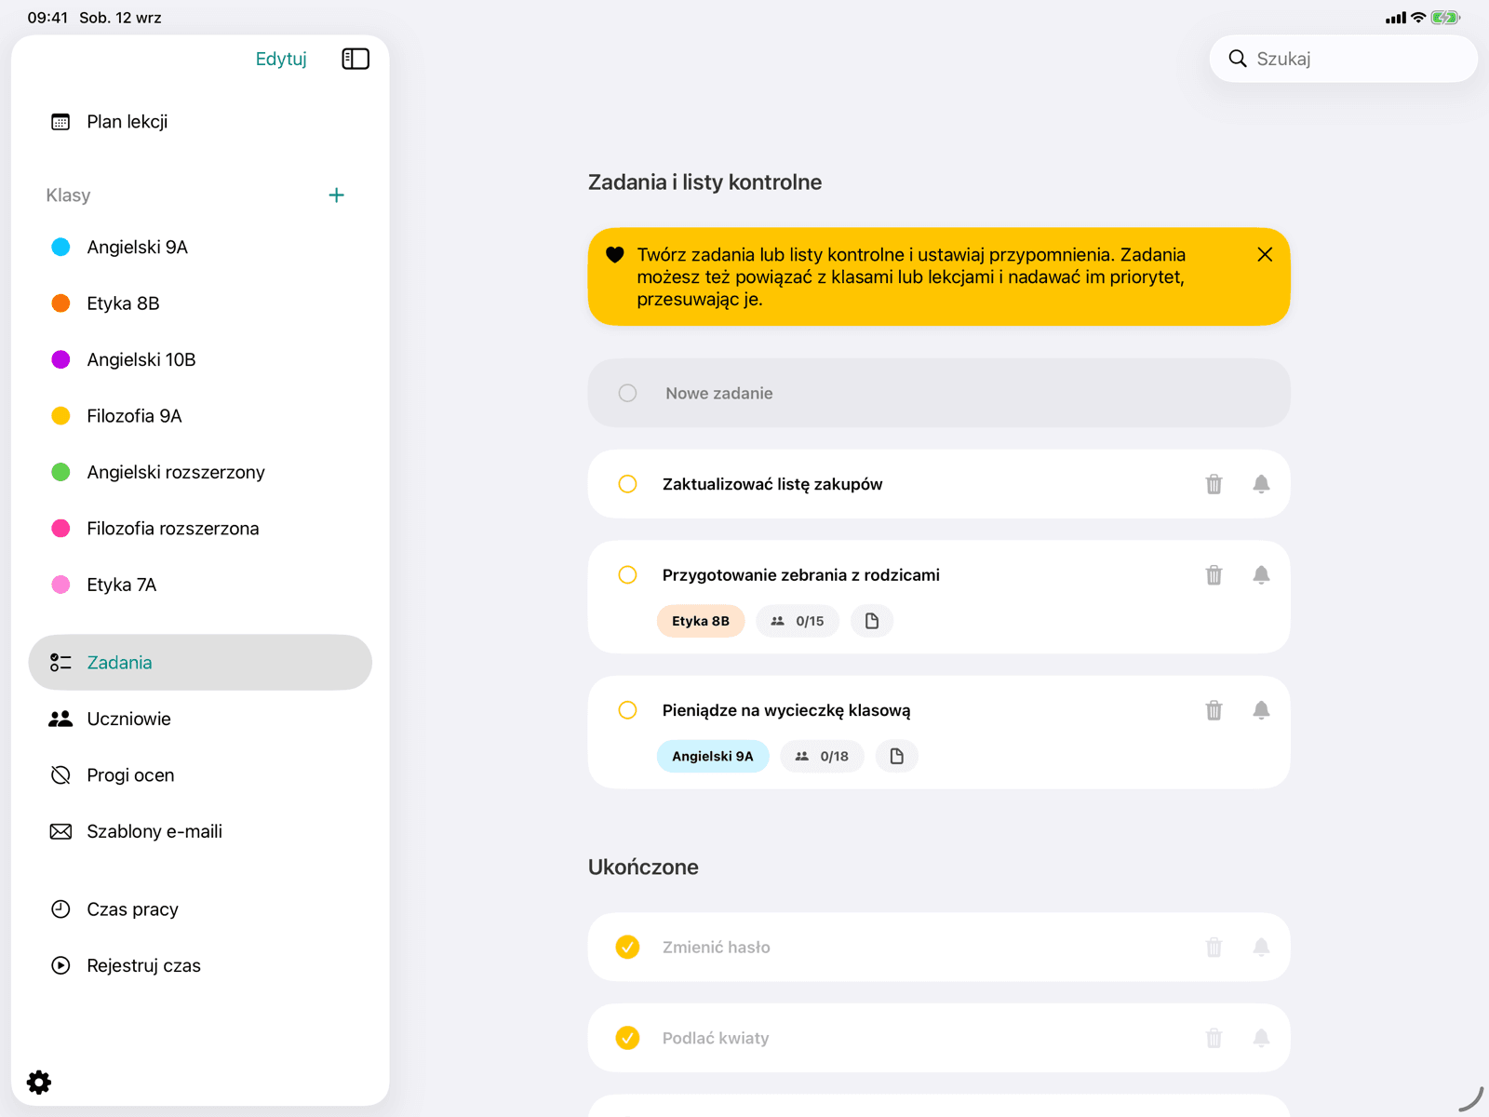Click the Czas pracy clock icon
The width and height of the screenshot is (1489, 1117).
[x=60, y=909]
